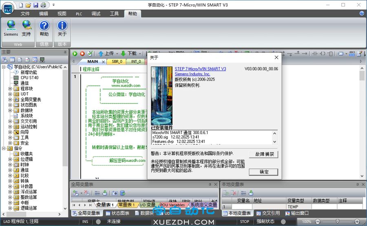
Task: Pin the 全局变量表 panel
Action: pyautogui.click(x=210, y=185)
